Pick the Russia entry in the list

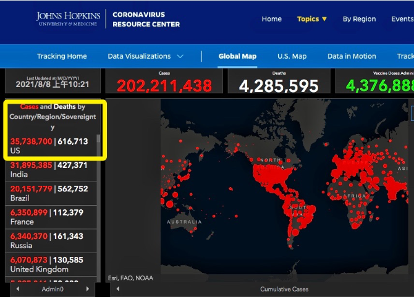(x=49, y=241)
